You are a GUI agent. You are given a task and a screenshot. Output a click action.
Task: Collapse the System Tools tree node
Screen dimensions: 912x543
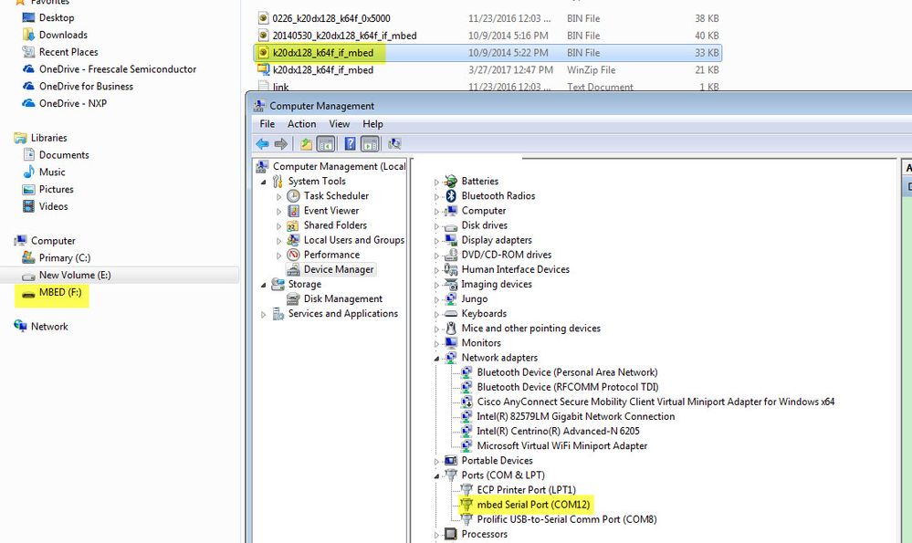264,182
